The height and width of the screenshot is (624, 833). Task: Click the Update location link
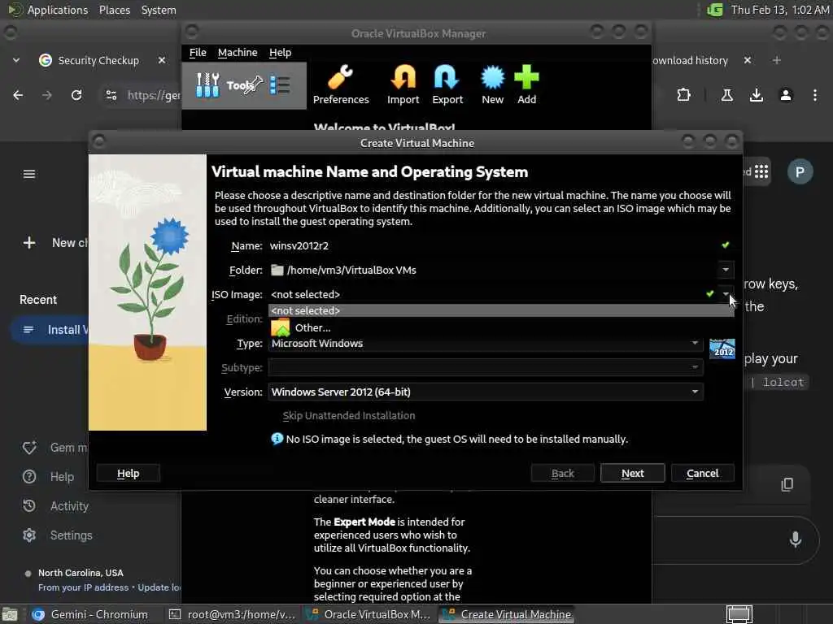click(x=159, y=587)
